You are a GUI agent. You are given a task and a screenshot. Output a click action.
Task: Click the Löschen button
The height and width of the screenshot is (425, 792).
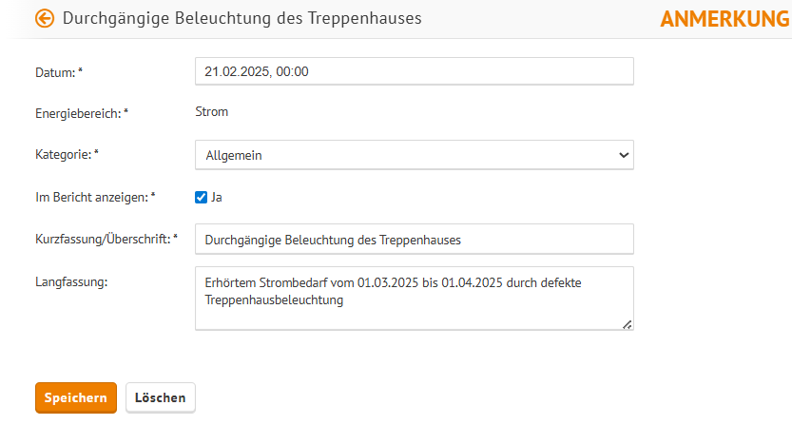coord(160,397)
